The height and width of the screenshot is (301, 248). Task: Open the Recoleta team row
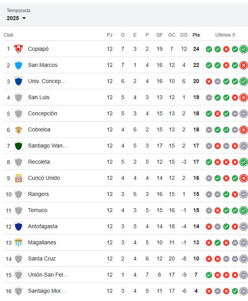point(126,162)
